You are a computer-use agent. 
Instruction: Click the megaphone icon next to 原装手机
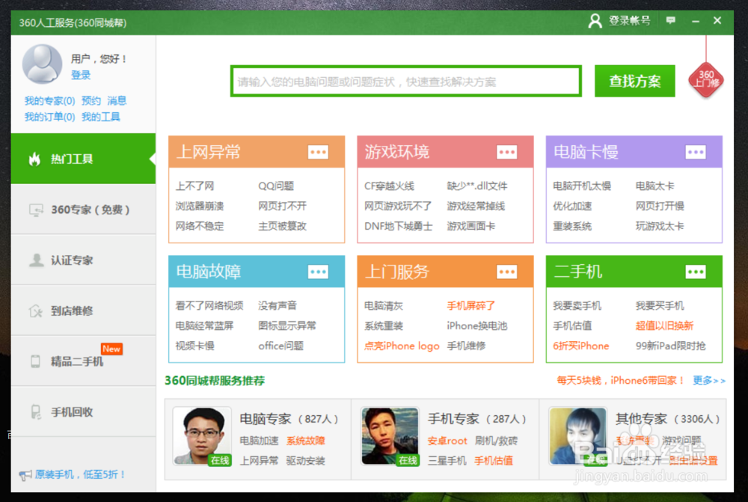point(25,475)
